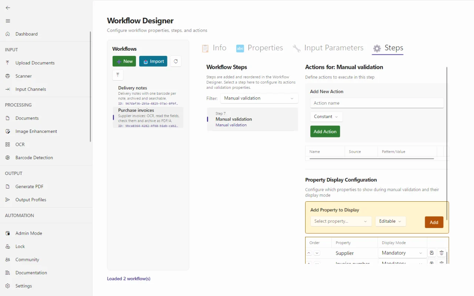Screen dimensions: 474x296
Task: Toggle the hamburger menu icon
Action: click(8, 21)
